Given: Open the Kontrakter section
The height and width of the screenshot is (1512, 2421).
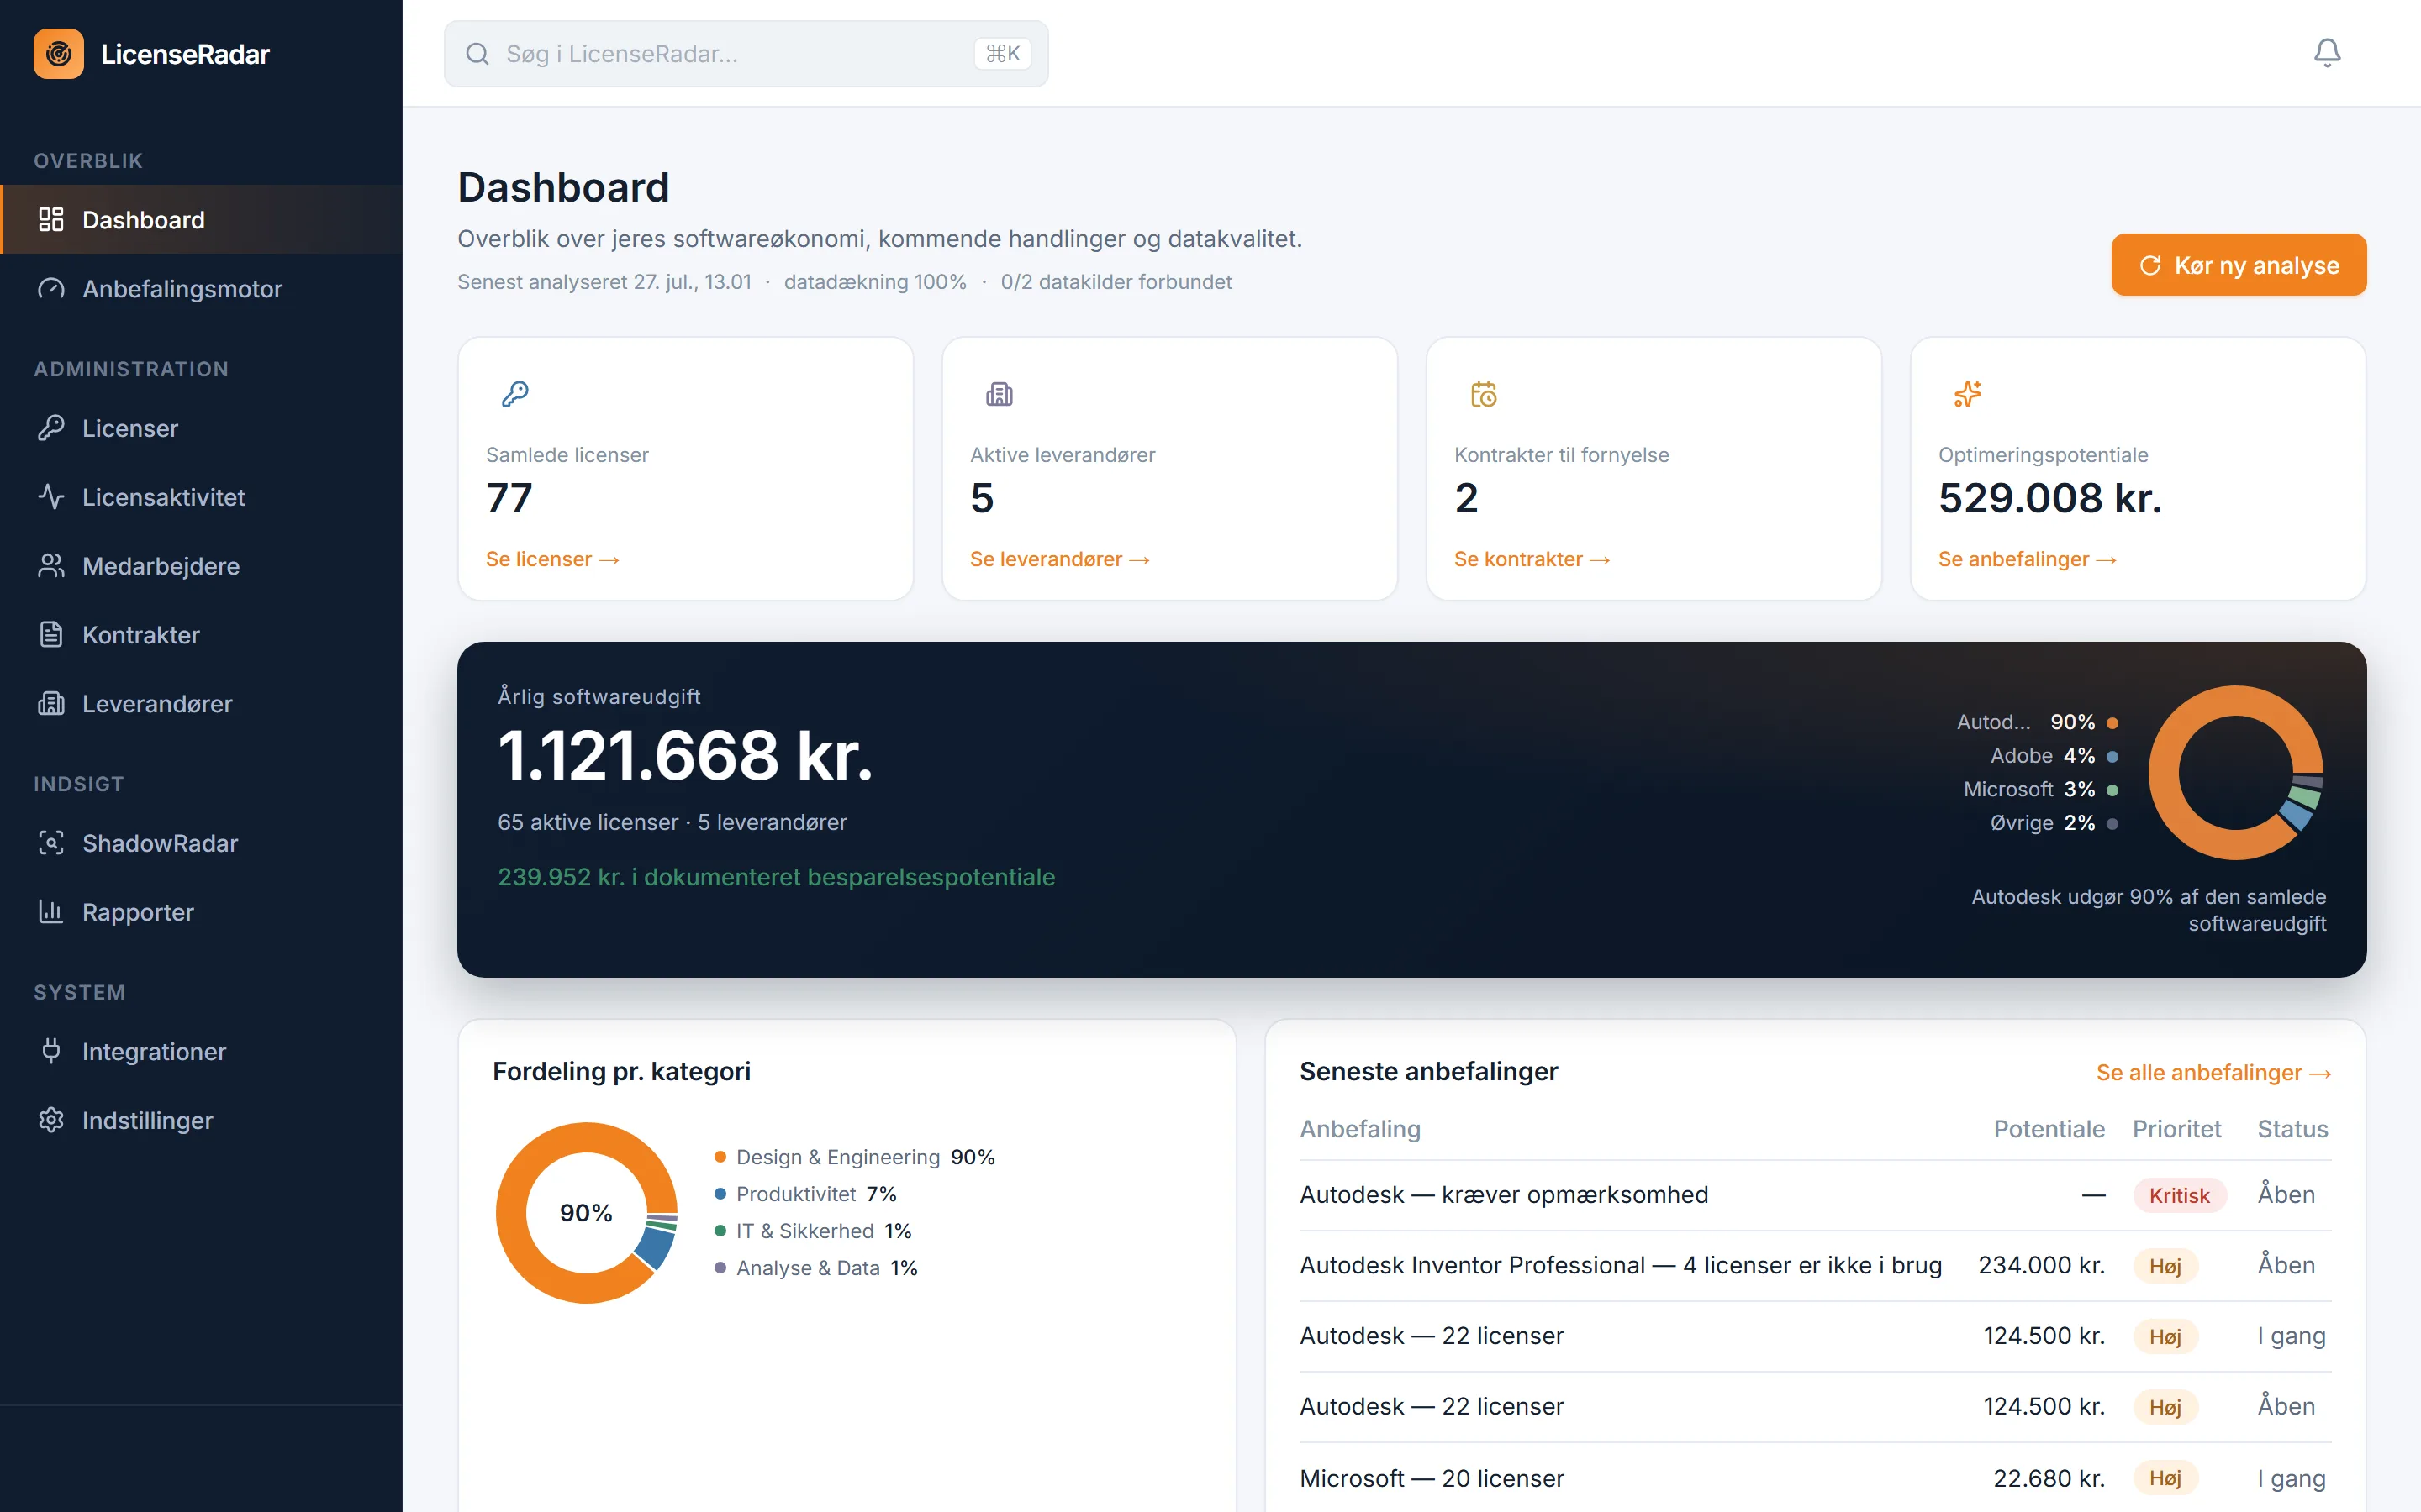Looking at the screenshot, I should pyautogui.click(x=201, y=634).
